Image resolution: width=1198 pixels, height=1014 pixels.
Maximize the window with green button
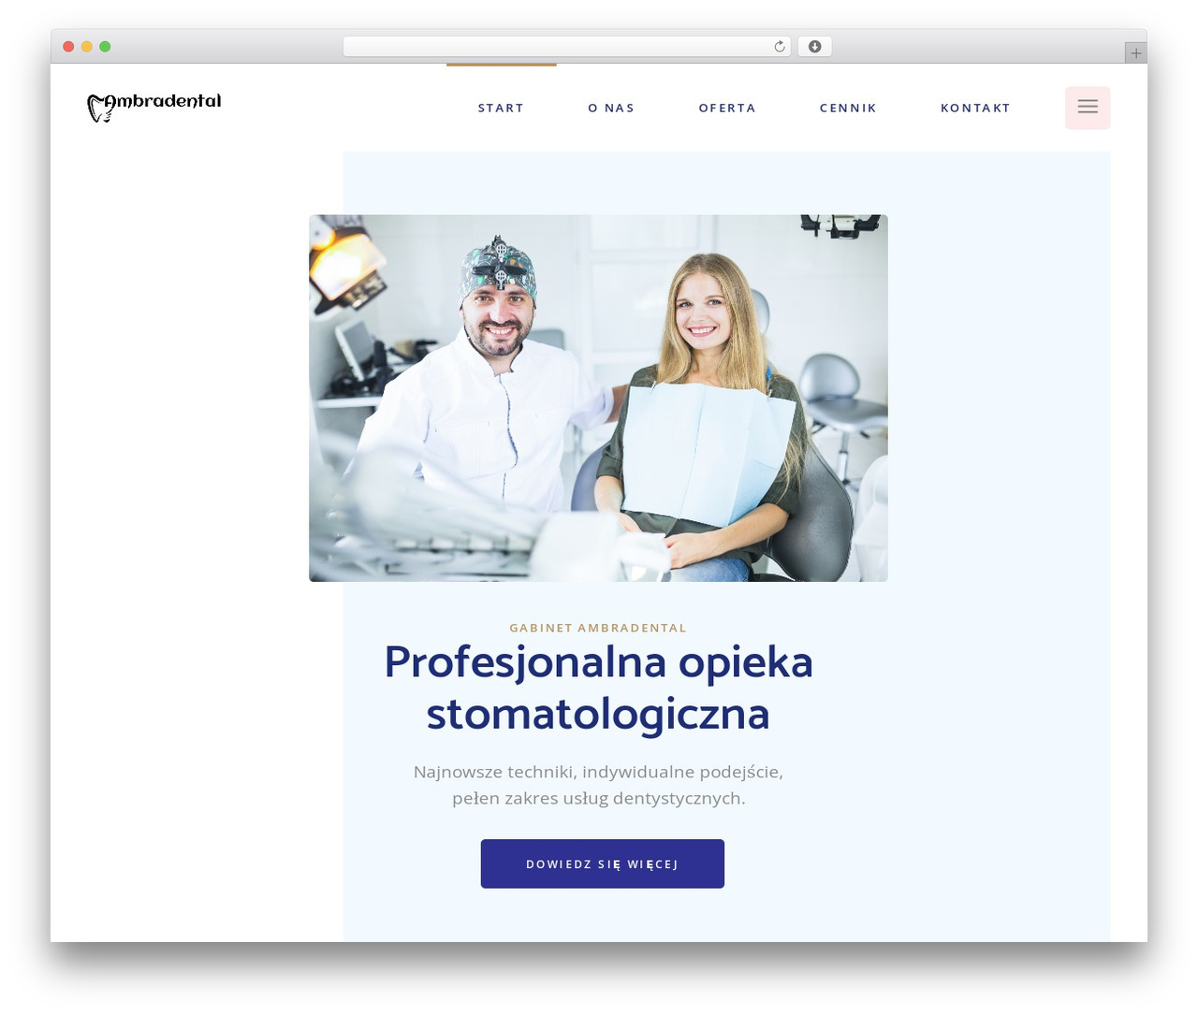(x=105, y=47)
